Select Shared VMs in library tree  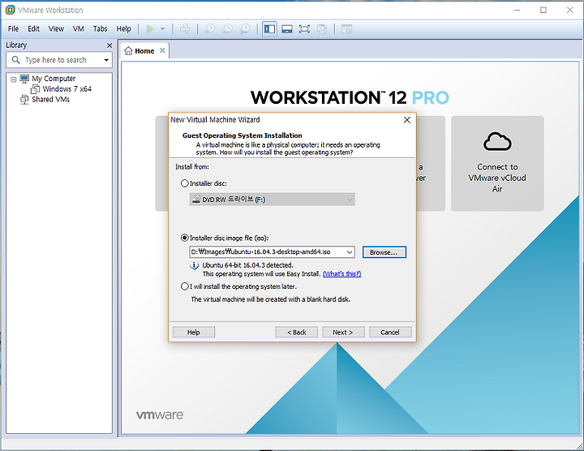coord(50,100)
